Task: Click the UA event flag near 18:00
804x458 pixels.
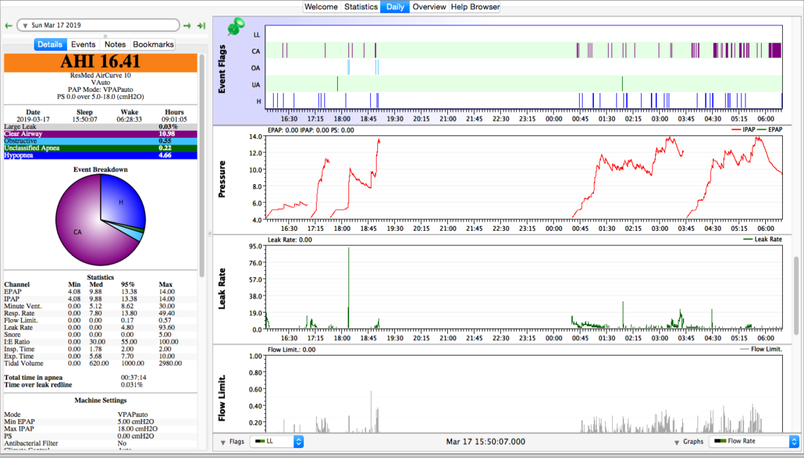Action: click(x=337, y=83)
